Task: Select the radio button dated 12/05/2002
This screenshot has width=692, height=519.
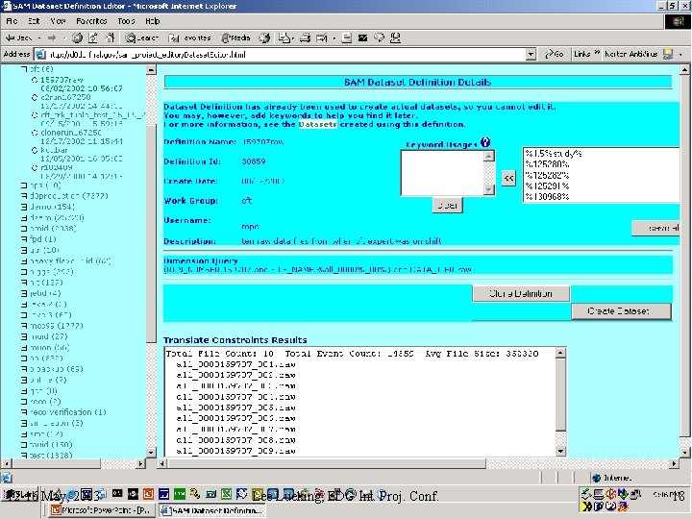Action: tap(35, 150)
